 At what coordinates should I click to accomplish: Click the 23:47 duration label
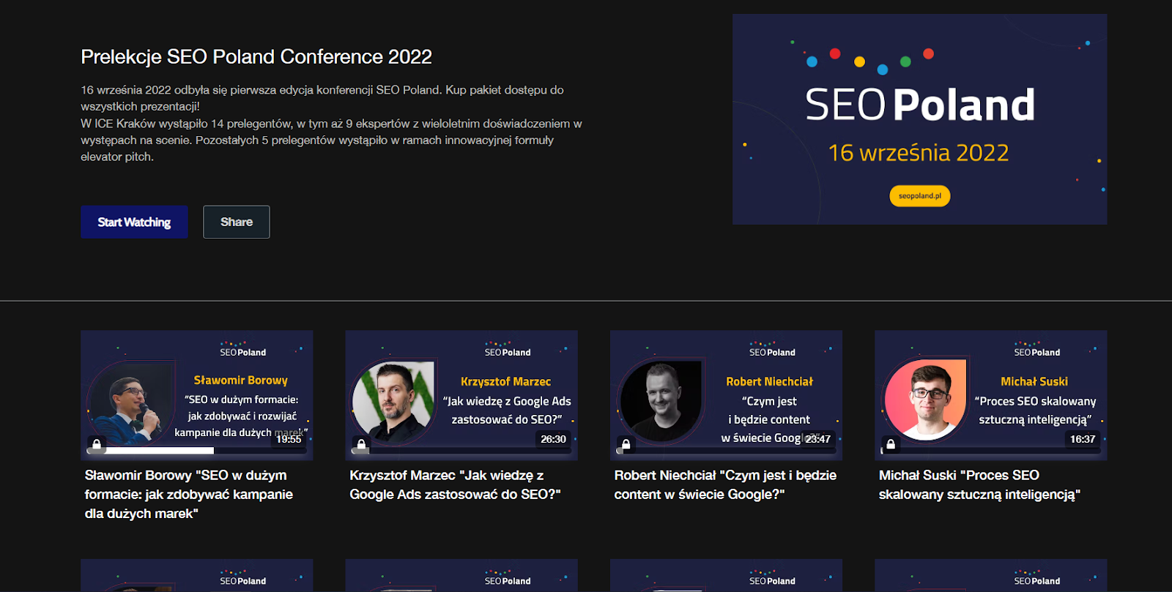tap(817, 439)
